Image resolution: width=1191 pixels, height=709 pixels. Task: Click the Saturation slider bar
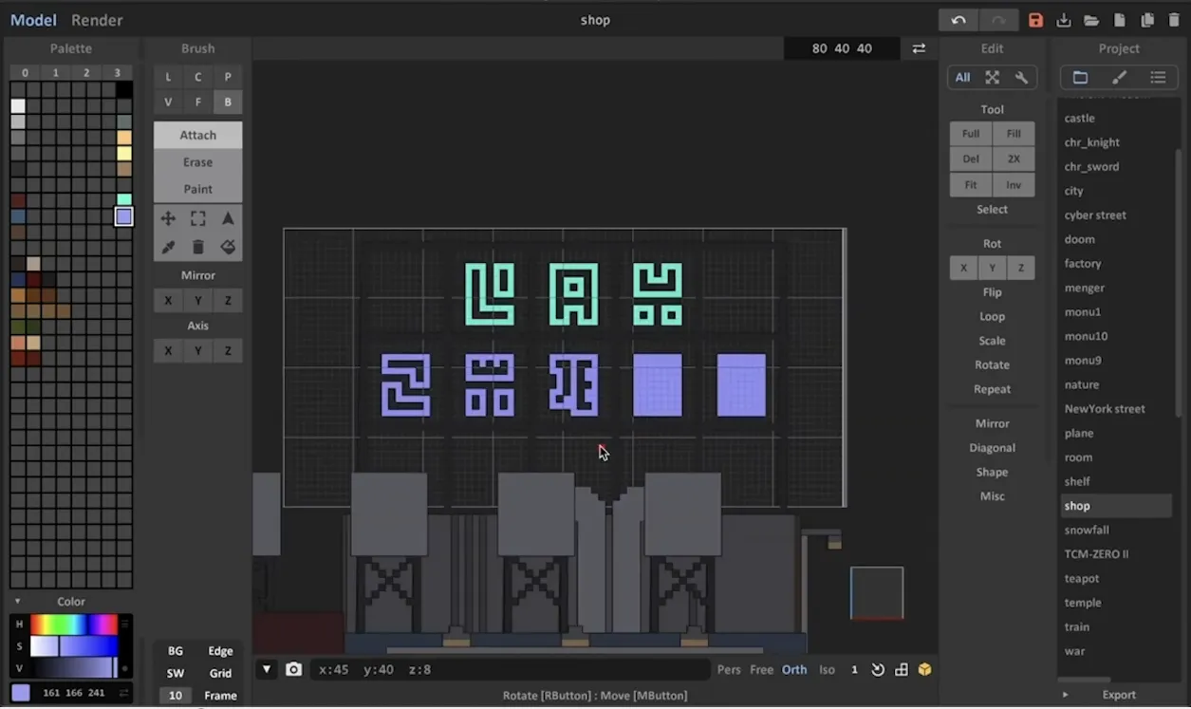(73, 646)
